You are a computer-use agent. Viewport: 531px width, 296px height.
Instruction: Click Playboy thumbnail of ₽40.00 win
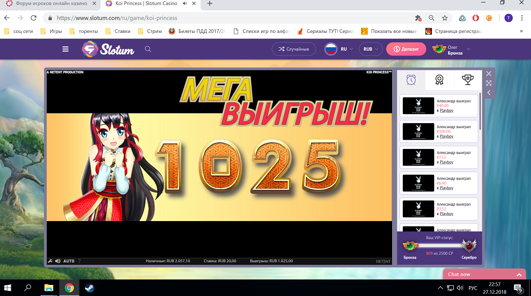click(x=418, y=105)
